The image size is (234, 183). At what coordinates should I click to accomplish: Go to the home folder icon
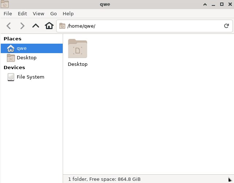coord(49,26)
